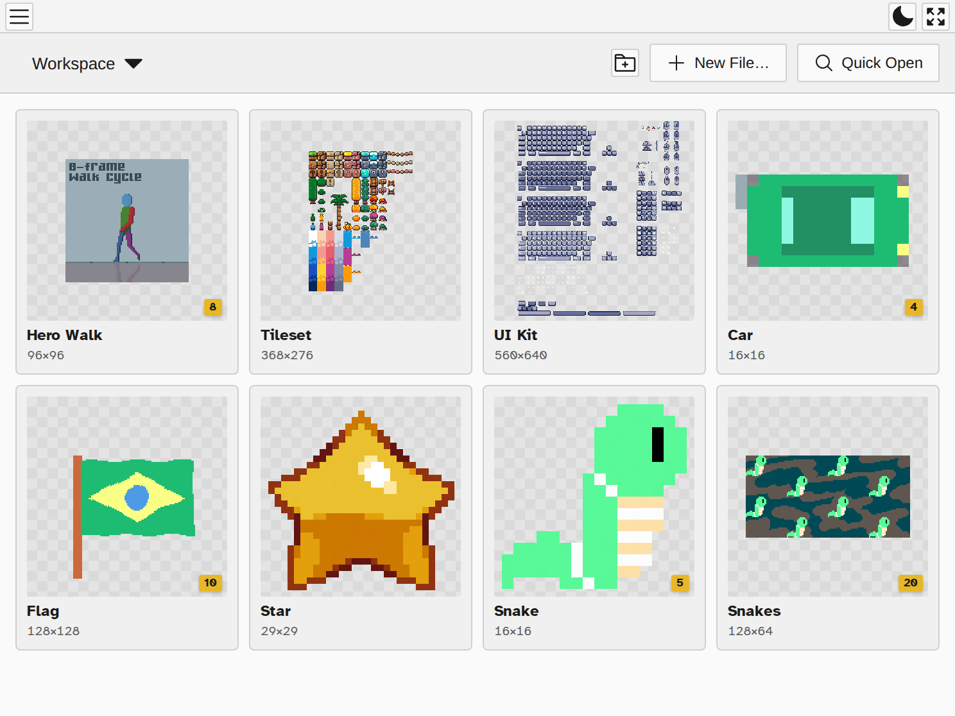Click the 16×16 size label under Snake
Viewport: 955px width, 716px height.
point(513,631)
